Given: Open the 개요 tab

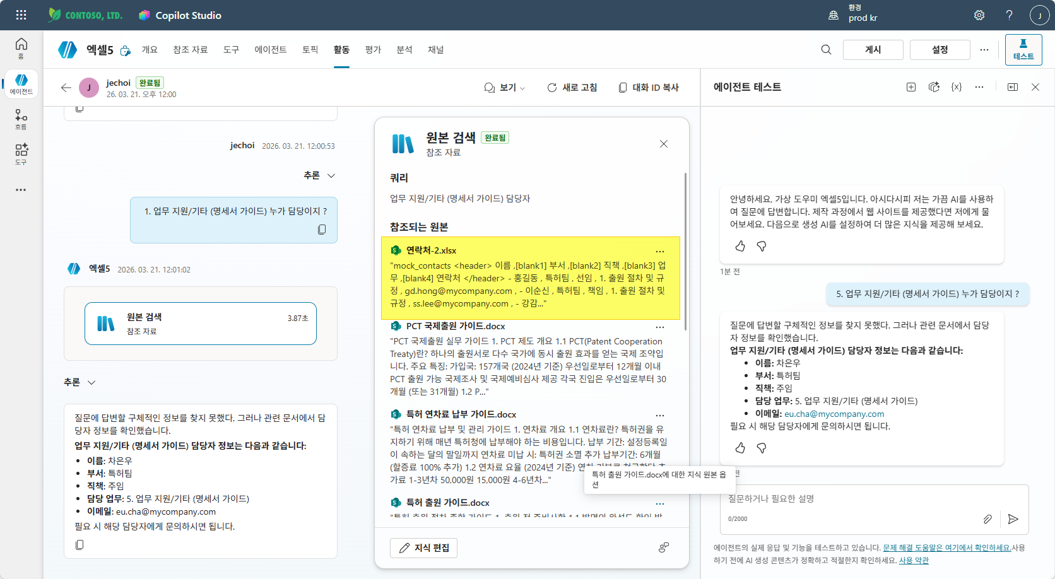Looking at the screenshot, I should [150, 49].
